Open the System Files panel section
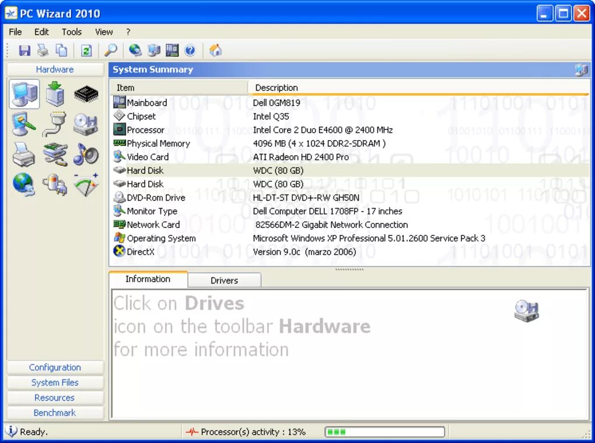This screenshot has width=595, height=443. [55, 382]
